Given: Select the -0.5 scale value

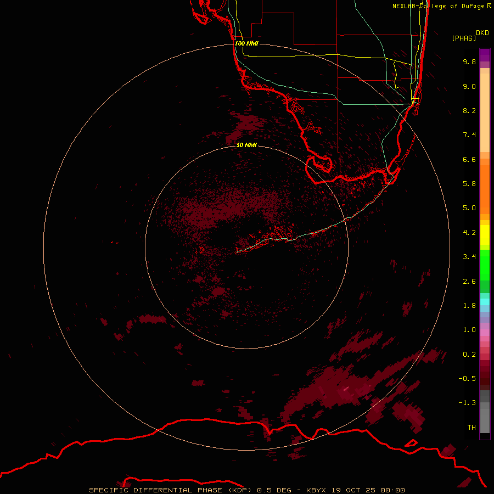Looking at the screenshot, I should click(467, 379).
